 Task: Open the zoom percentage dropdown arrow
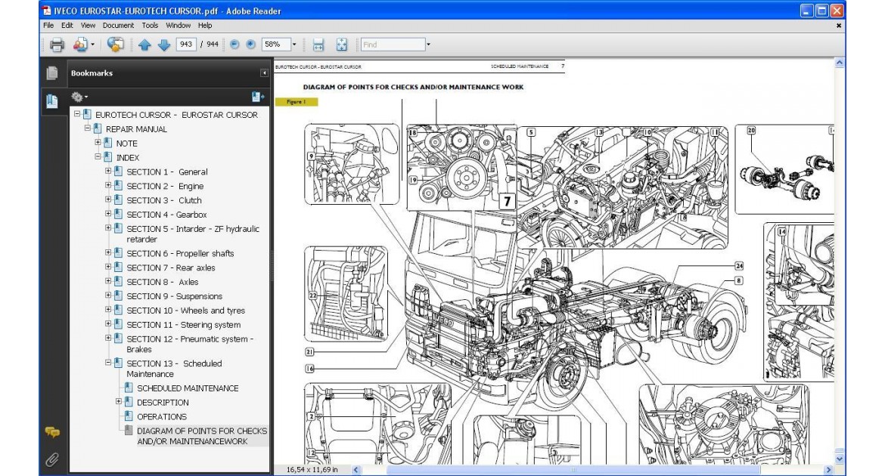(294, 45)
